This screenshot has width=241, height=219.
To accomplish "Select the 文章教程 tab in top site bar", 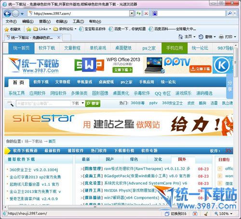I will click(x=72, y=48).
